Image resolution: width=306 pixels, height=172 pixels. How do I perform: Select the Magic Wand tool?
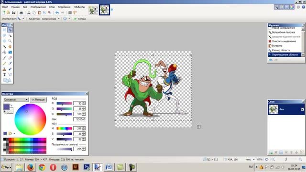pyautogui.click(x=4, y=47)
